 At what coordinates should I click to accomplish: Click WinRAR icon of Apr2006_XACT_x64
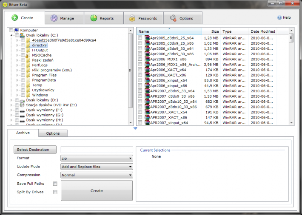tap(147, 70)
